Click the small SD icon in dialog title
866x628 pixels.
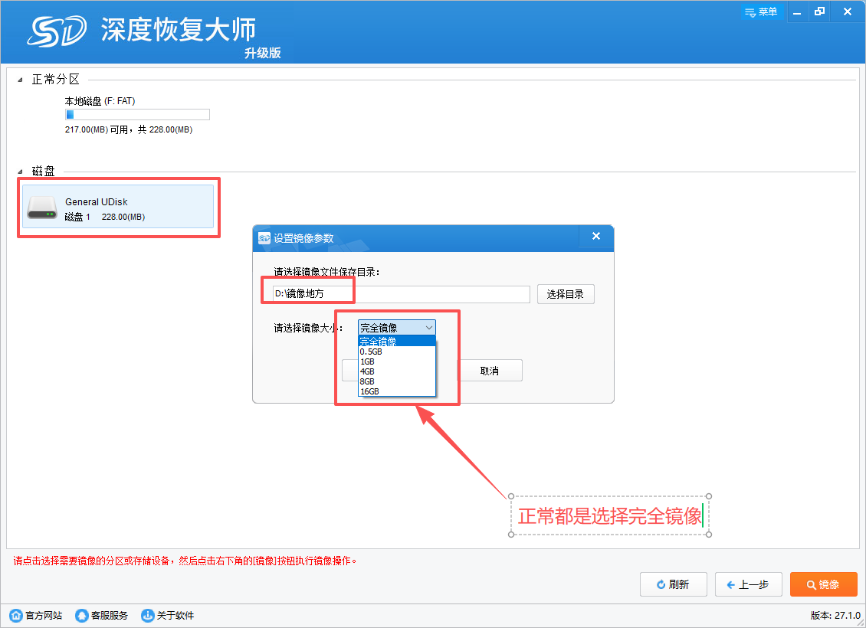coord(264,238)
